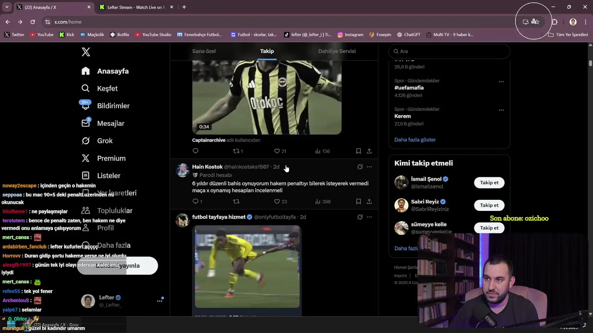This screenshot has width=593, height=333.
Task: Select the Takip tab
Action: [x=267, y=51]
